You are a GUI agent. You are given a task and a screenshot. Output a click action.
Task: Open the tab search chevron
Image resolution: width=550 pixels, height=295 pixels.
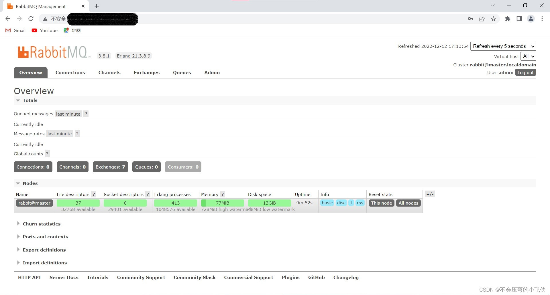click(x=492, y=5)
